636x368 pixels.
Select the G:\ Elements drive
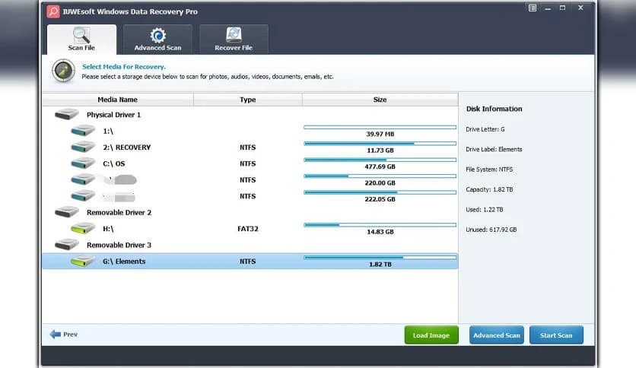click(x=250, y=261)
